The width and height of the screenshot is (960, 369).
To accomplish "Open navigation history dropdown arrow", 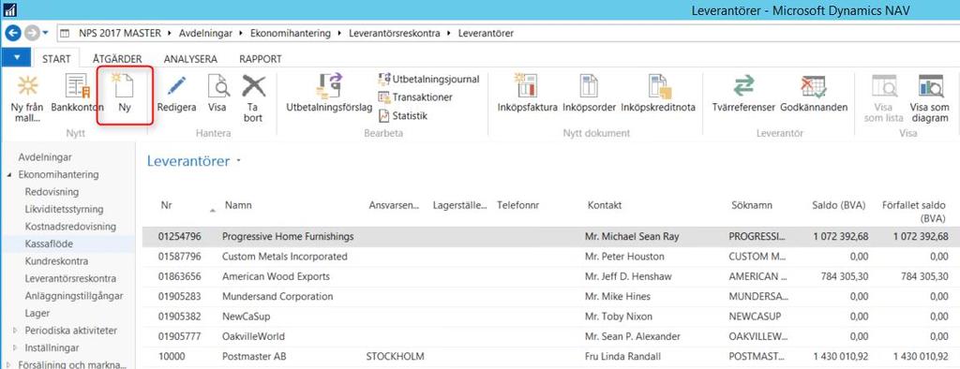I will click(45, 33).
